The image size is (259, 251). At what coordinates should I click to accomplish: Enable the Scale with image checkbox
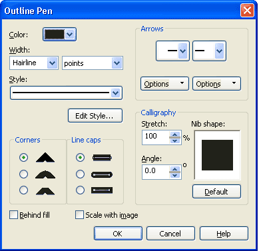click(79, 215)
